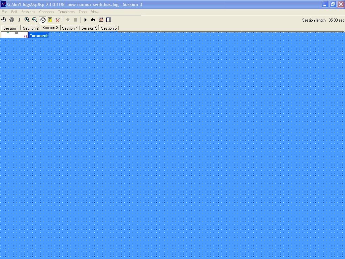
Task: Switch to the Session 4 tab
Action: (x=70, y=28)
